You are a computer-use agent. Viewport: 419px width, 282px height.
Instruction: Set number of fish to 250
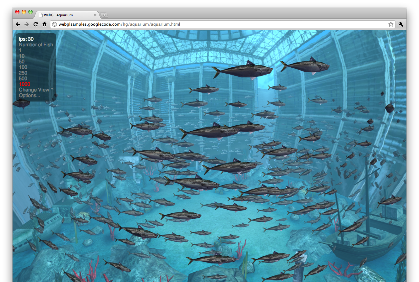pos(23,73)
